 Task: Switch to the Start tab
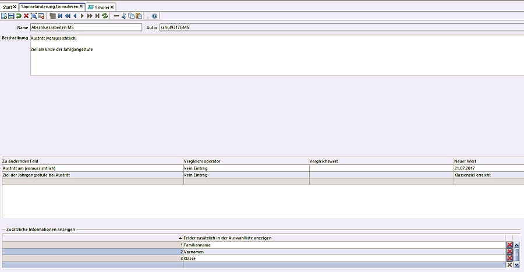[7, 7]
